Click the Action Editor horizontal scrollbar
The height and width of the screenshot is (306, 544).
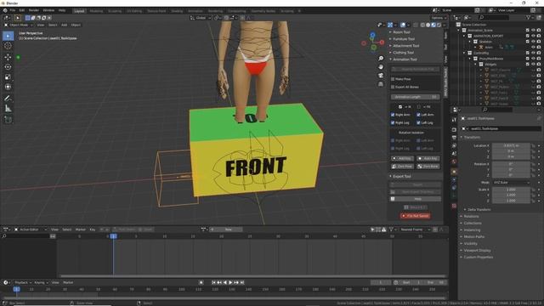(x=252, y=276)
